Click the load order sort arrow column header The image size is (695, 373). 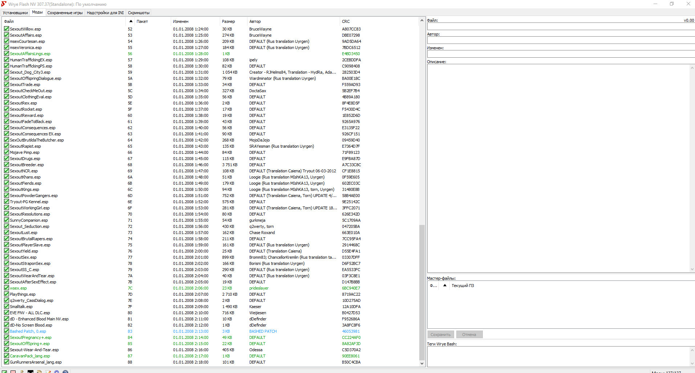click(131, 21)
